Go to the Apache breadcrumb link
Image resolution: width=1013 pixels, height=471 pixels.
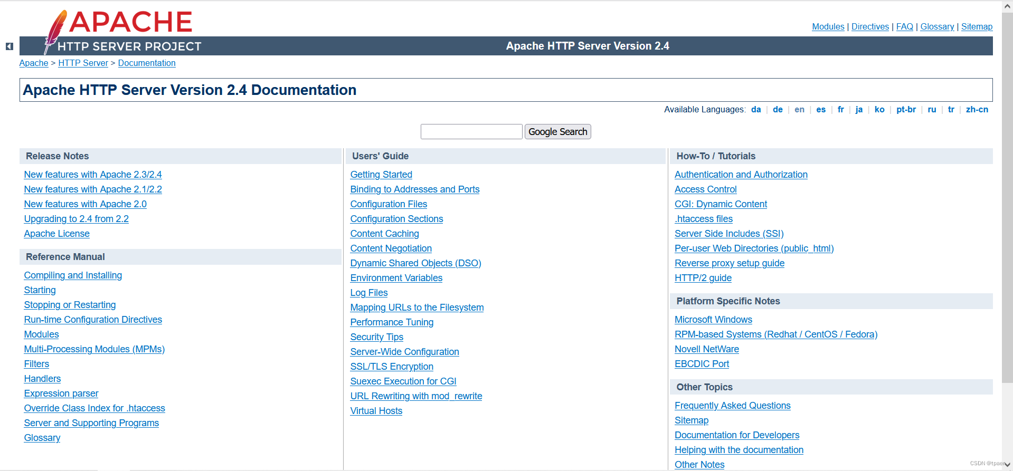coord(34,63)
